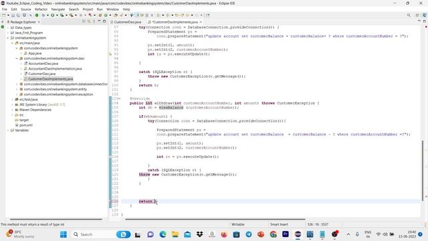Select pom.xml in Package Explorer
Screen dimensions: 428x241
click(x=25, y=125)
